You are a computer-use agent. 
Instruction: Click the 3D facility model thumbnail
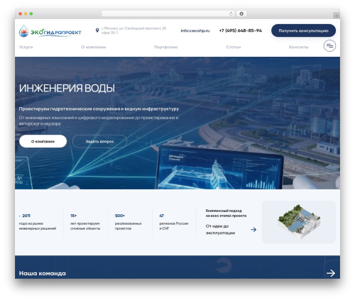[x=299, y=222]
